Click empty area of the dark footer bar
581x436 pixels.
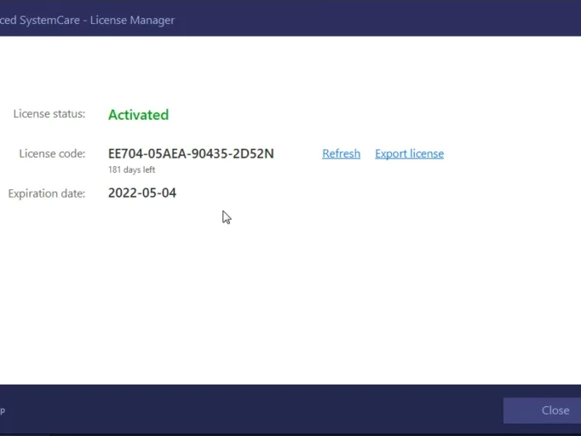[249, 409]
